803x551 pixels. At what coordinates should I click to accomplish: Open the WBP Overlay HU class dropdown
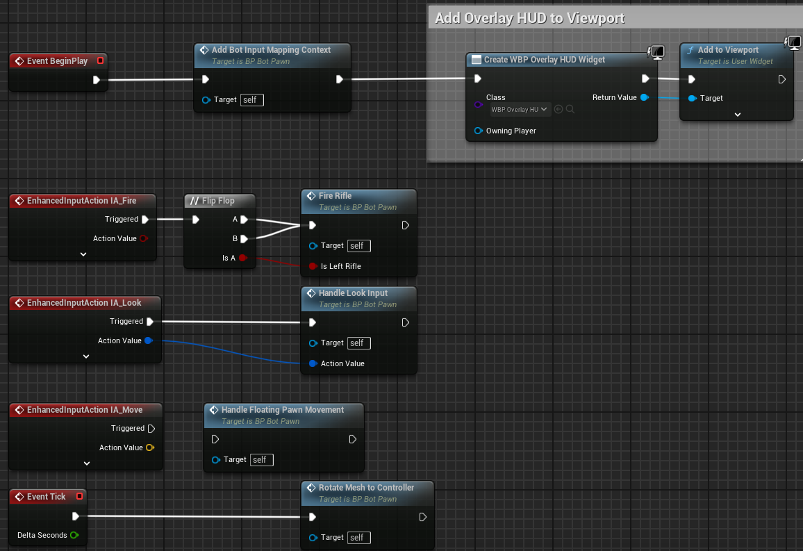point(519,109)
